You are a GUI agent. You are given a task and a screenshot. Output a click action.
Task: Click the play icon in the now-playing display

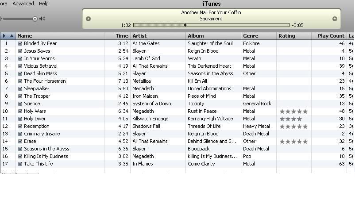(88, 19)
